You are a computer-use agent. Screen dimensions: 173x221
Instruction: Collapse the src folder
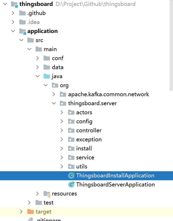[x=21, y=40]
